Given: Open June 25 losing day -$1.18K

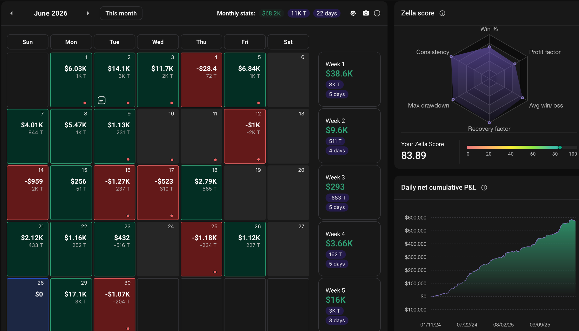Looking at the screenshot, I should click(x=201, y=249).
